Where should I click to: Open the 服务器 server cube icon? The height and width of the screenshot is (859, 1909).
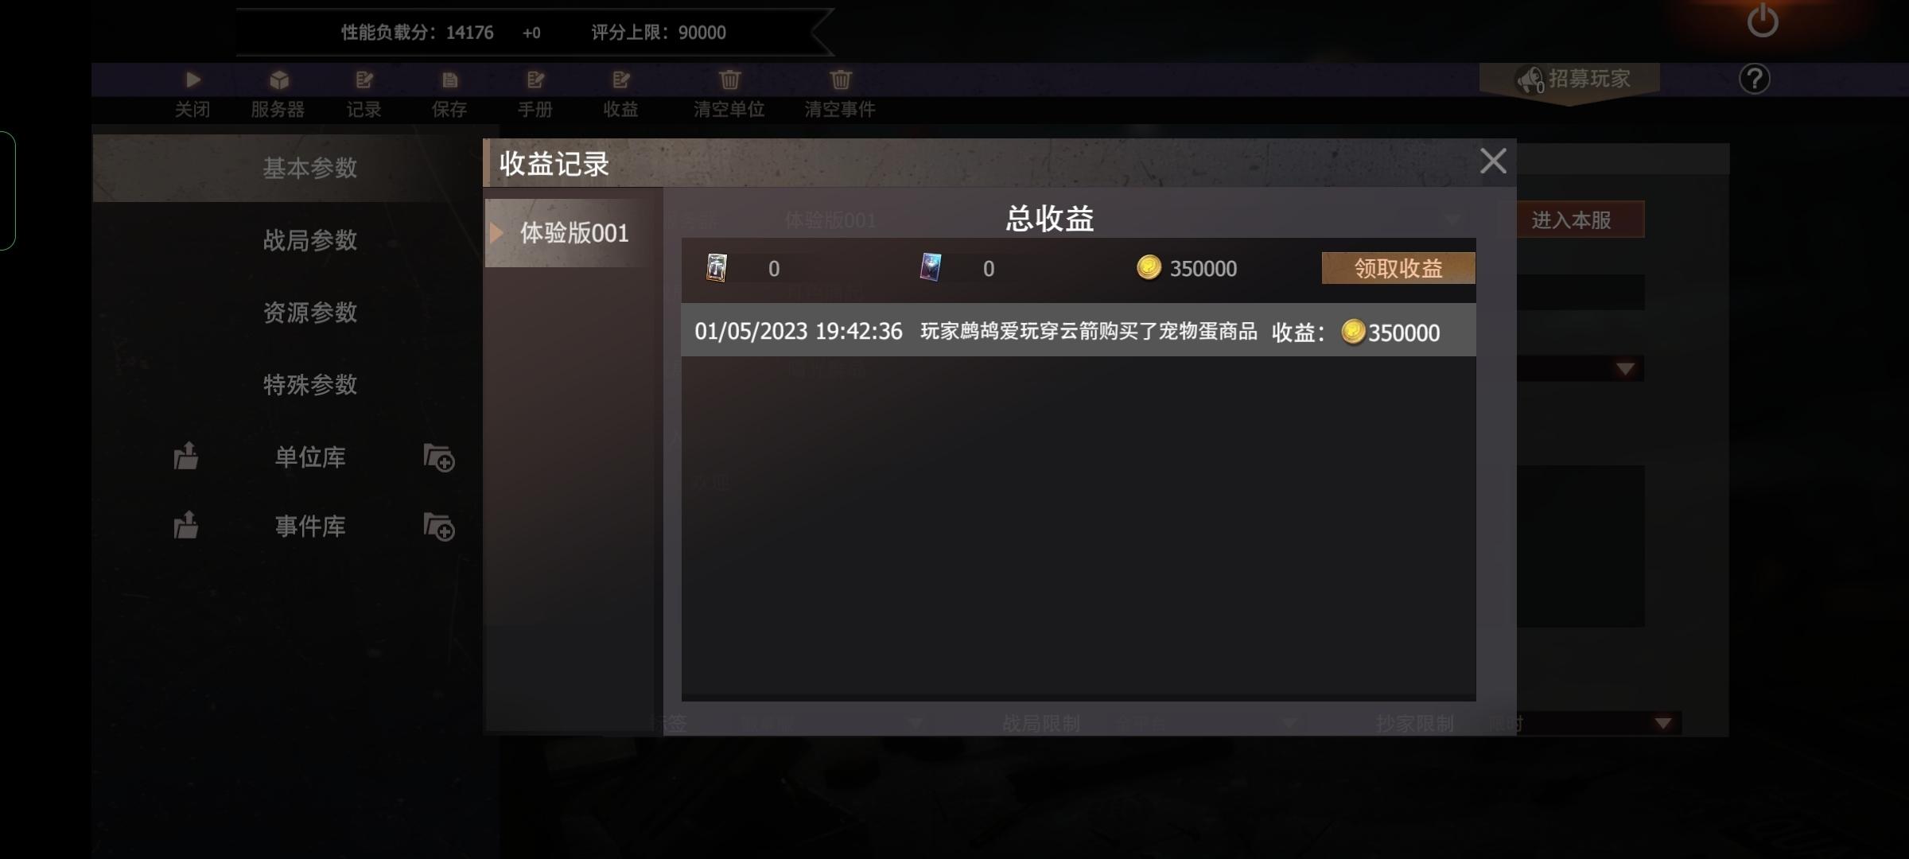[278, 80]
